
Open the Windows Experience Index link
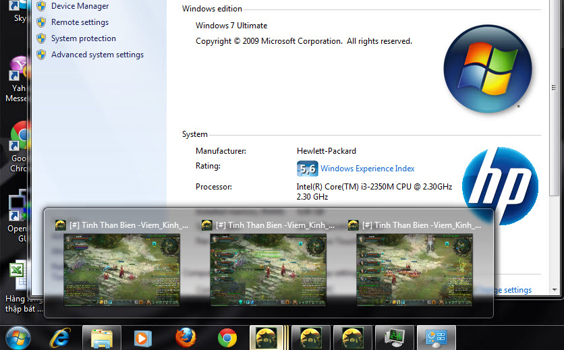point(367,169)
